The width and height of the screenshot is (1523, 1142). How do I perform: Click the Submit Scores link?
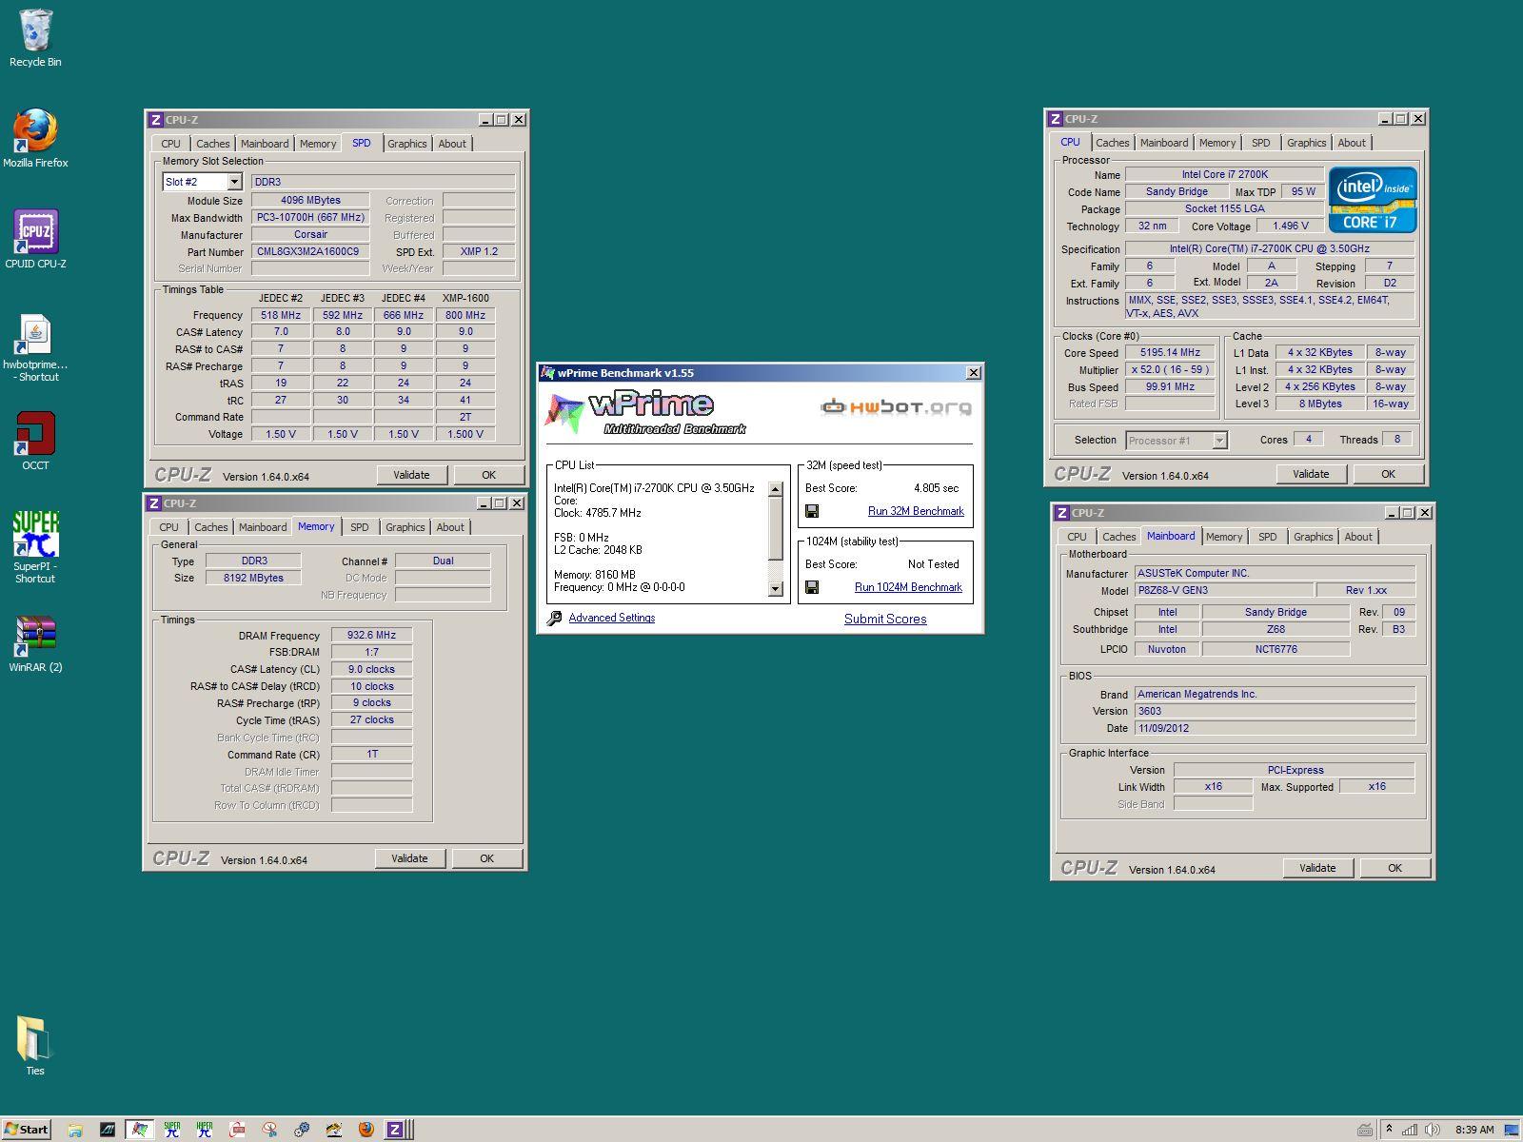pos(885,619)
